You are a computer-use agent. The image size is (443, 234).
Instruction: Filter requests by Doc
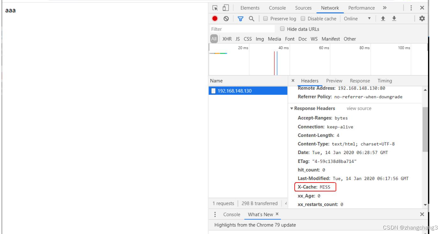[303, 39]
